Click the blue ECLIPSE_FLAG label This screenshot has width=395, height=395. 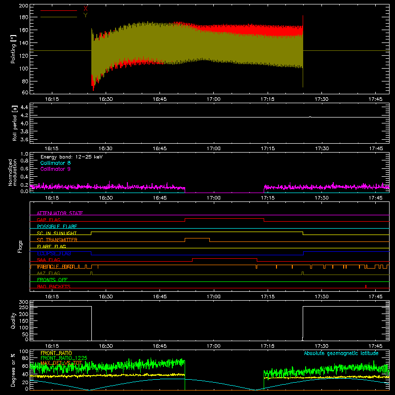click(x=54, y=253)
